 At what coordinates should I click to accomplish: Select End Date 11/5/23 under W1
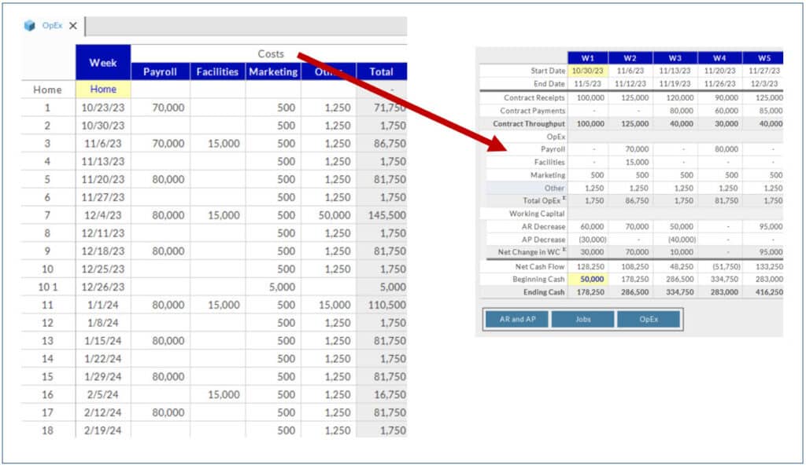tap(587, 84)
